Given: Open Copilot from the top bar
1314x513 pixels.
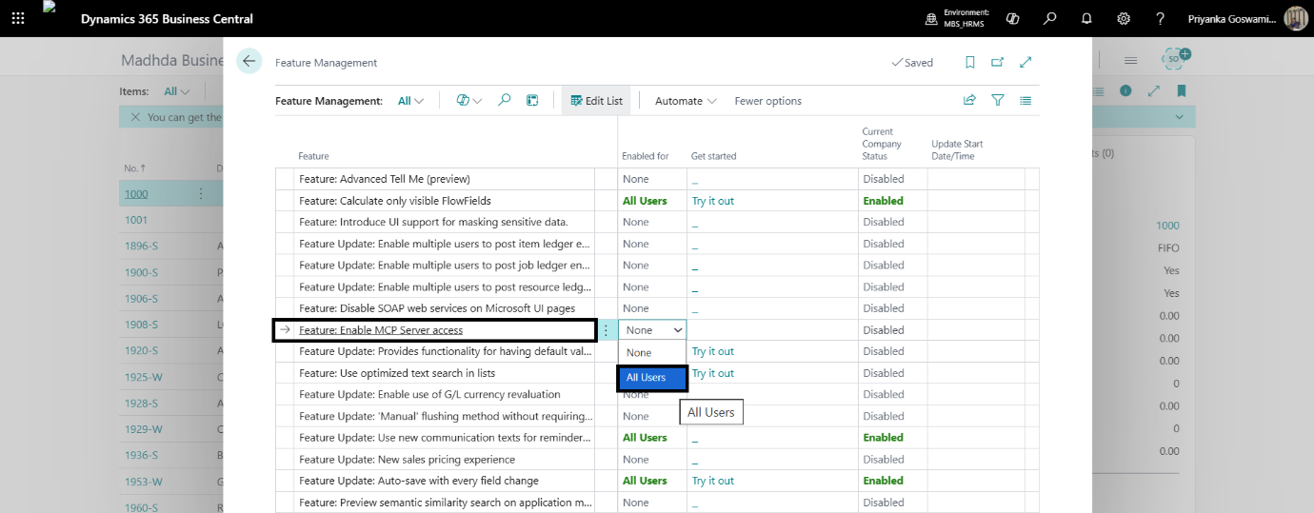Looking at the screenshot, I should [1013, 18].
